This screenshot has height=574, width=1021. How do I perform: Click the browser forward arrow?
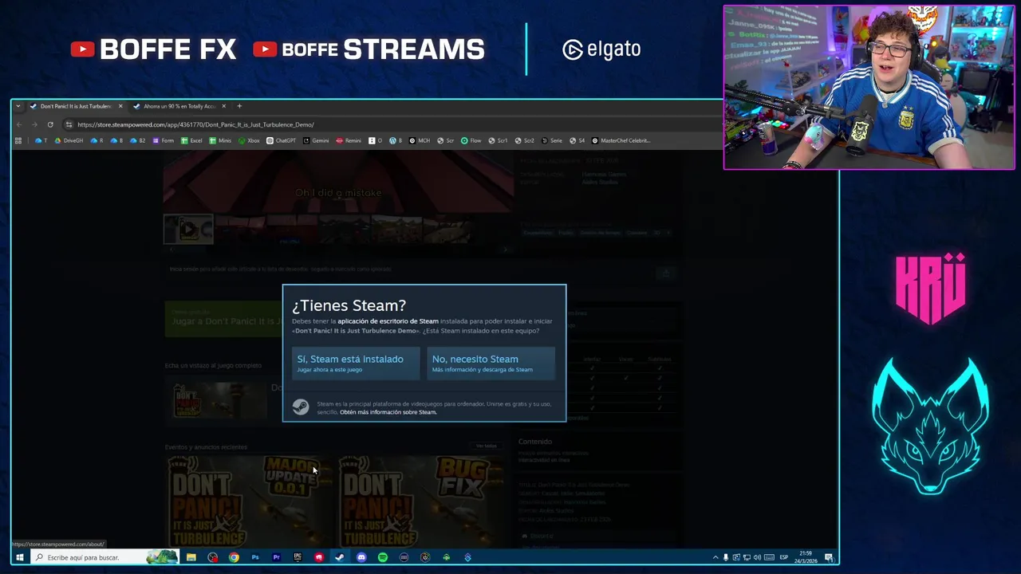click(34, 124)
